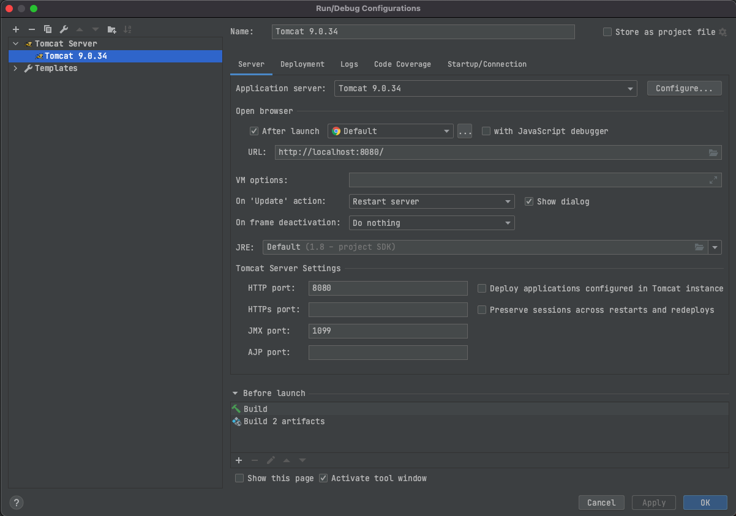Remove the Before launch task

click(255, 460)
